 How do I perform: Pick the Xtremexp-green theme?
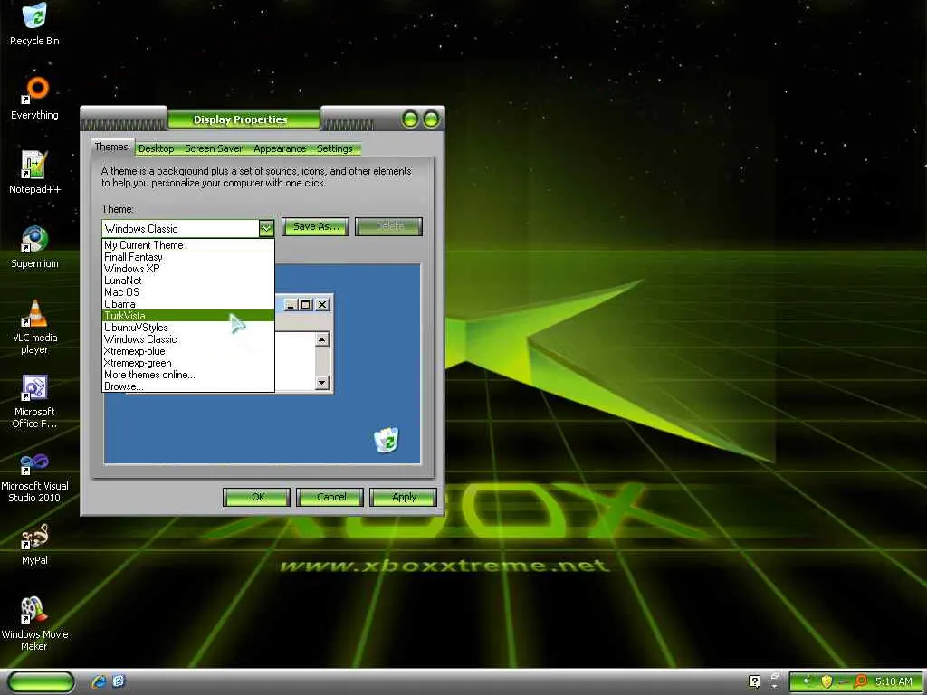(188, 363)
